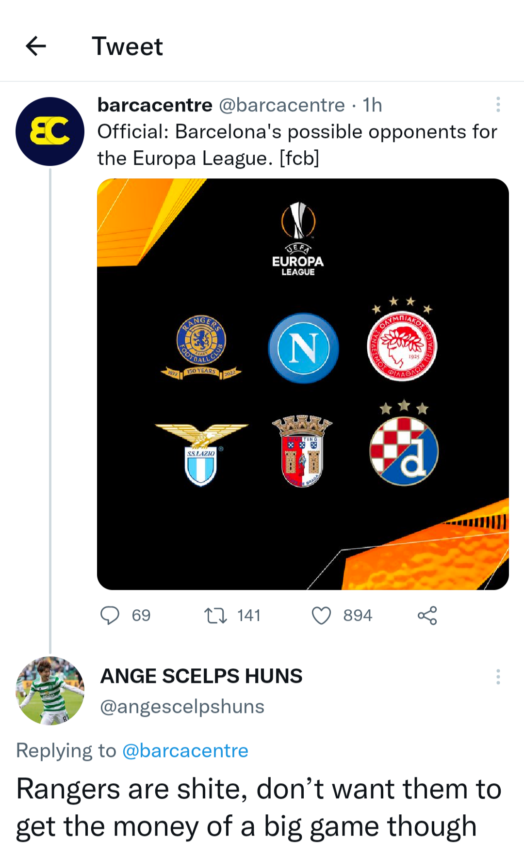
Task: Open more options for barcacentre tweet
Action: pyautogui.click(x=498, y=105)
